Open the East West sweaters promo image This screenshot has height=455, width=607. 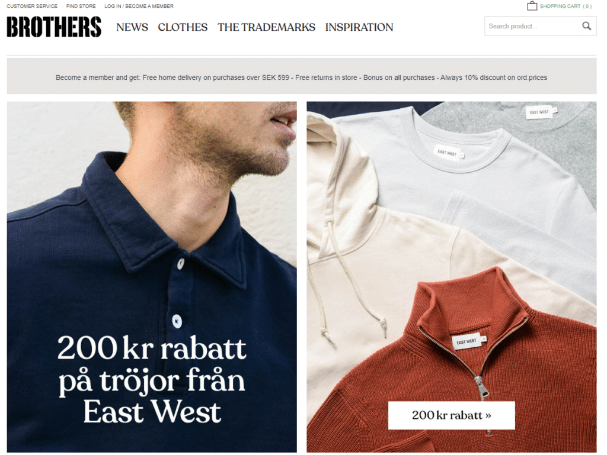coord(451,276)
